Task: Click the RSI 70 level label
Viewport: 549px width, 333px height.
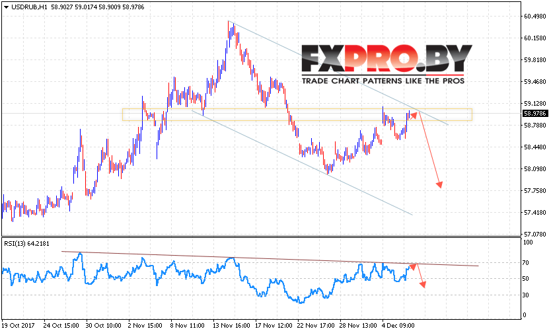Action: 526,262
